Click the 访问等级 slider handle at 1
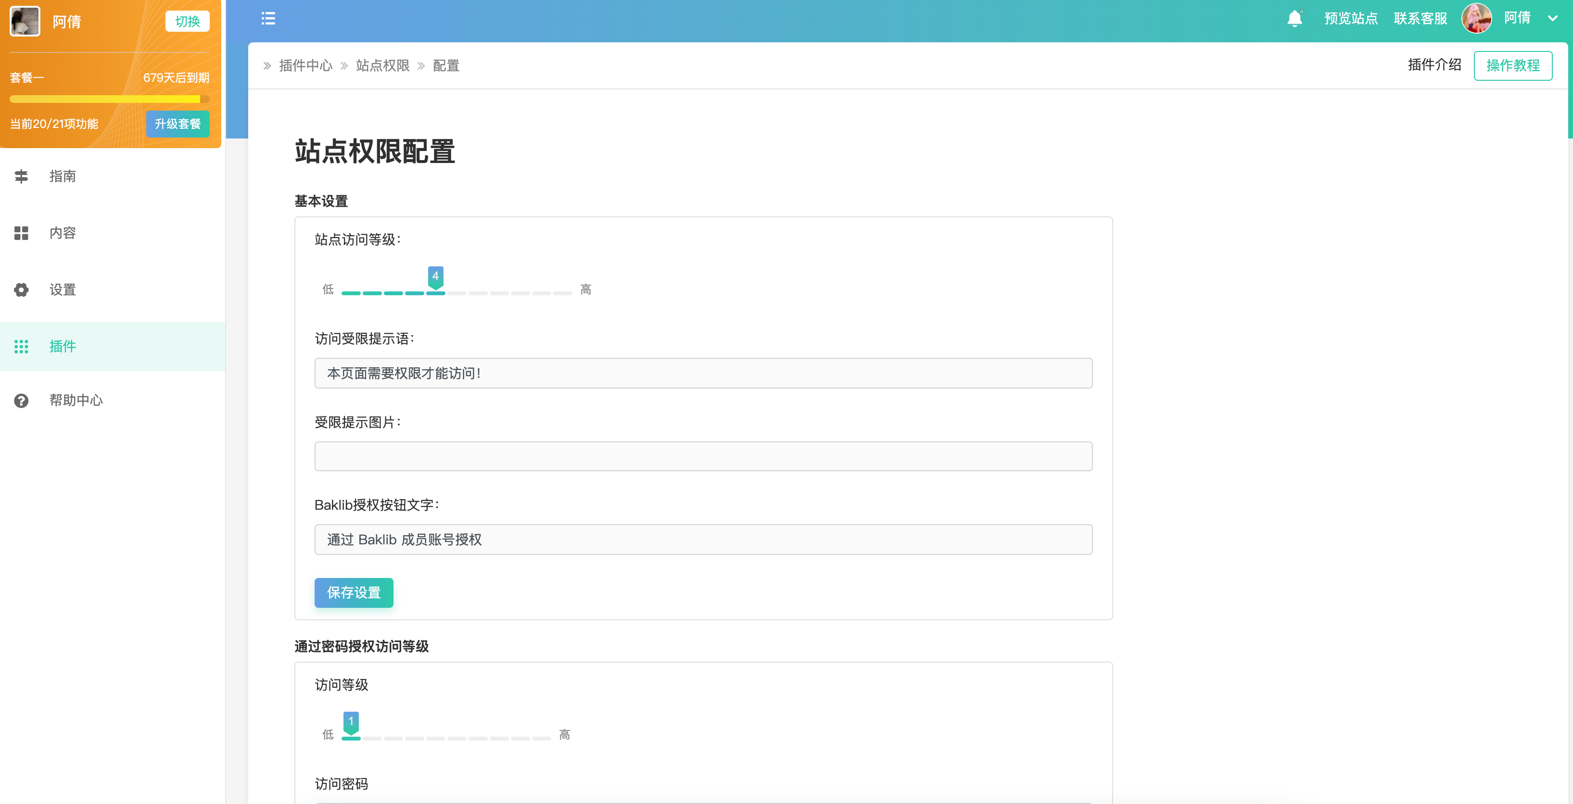Viewport: 1573px width, 804px height. click(351, 723)
